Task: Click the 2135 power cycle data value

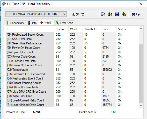Action: coord(106,57)
